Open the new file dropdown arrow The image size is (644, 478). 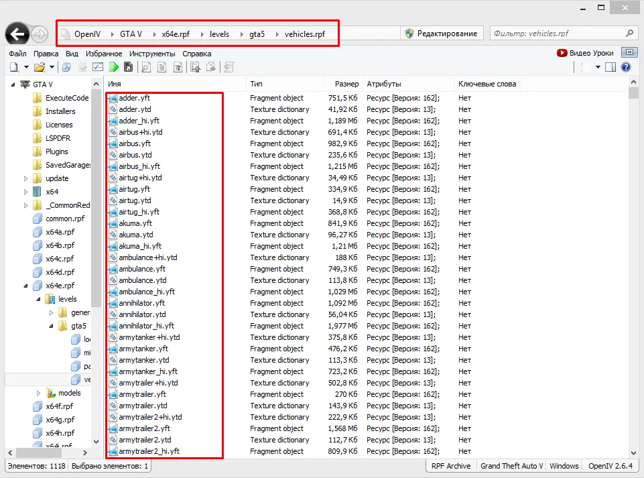[26, 67]
